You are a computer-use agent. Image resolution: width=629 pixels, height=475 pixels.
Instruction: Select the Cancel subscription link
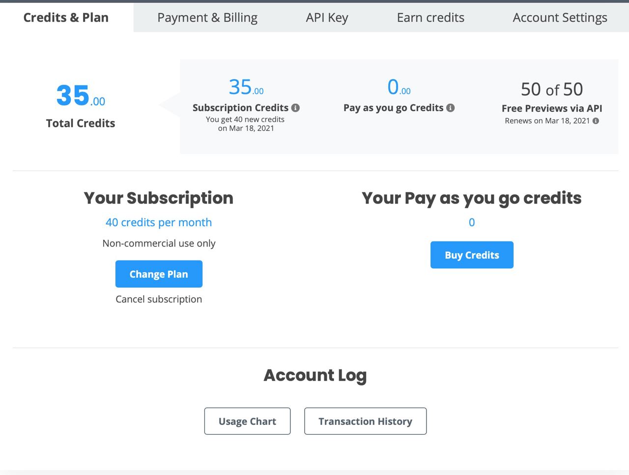click(159, 299)
